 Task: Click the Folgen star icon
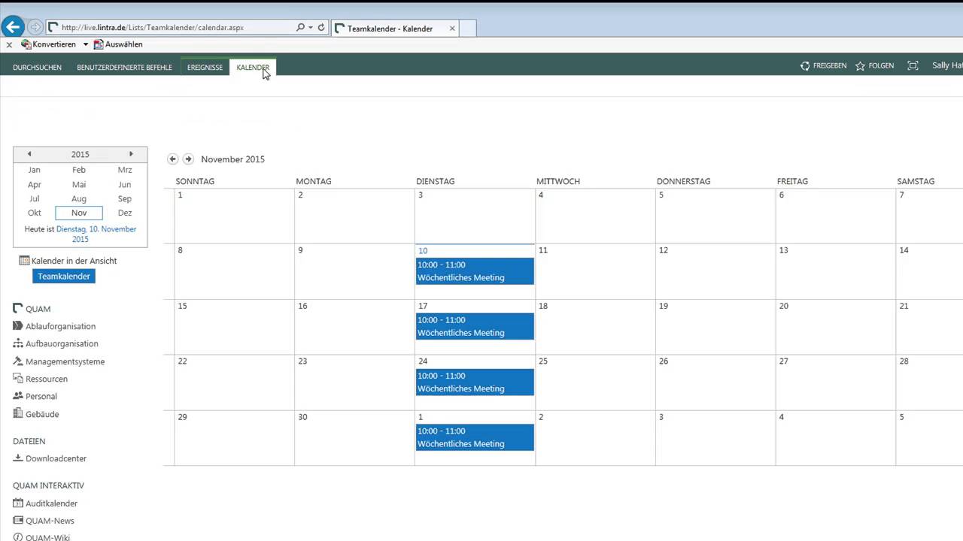point(860,66)
